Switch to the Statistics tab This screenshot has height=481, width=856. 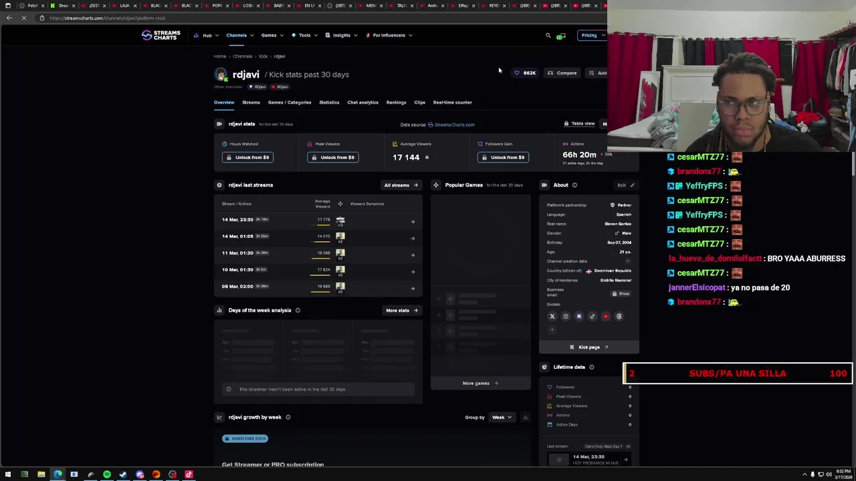coord(329,102)
